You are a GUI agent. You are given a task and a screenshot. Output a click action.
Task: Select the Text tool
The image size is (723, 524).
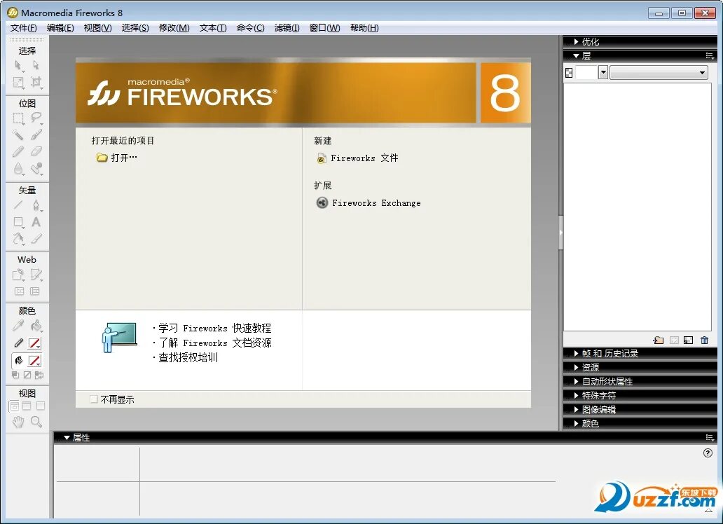[36, 223]
